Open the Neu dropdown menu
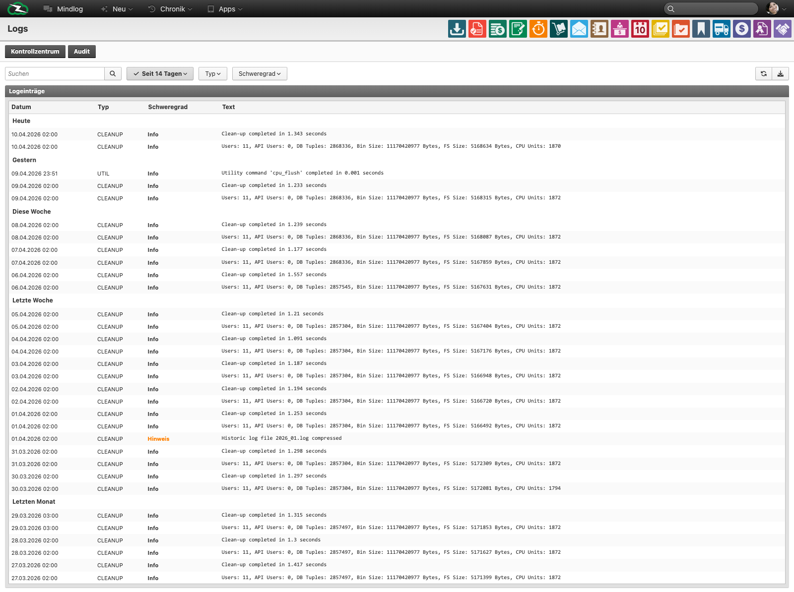 point(117,9)
